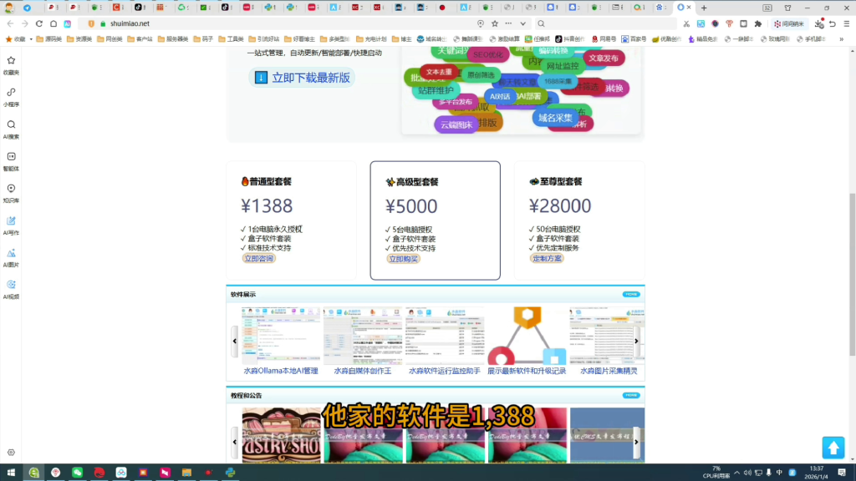The height and width of the screenshot is (481, 856).
Task: Open the browser extensions puzzle icon
Action: click(757, 24)
